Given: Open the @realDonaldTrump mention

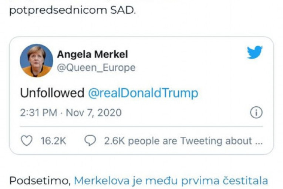Looking at the screenshot, I should pos(143,93).
